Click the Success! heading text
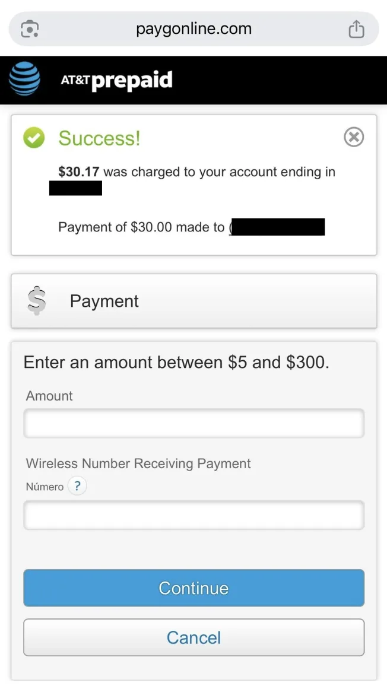 [x=99, y=138]
